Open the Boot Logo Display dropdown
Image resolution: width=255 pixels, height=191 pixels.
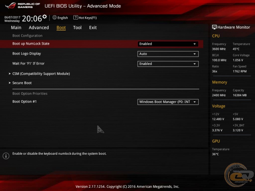pyautogui.click(x=168, y=54)
